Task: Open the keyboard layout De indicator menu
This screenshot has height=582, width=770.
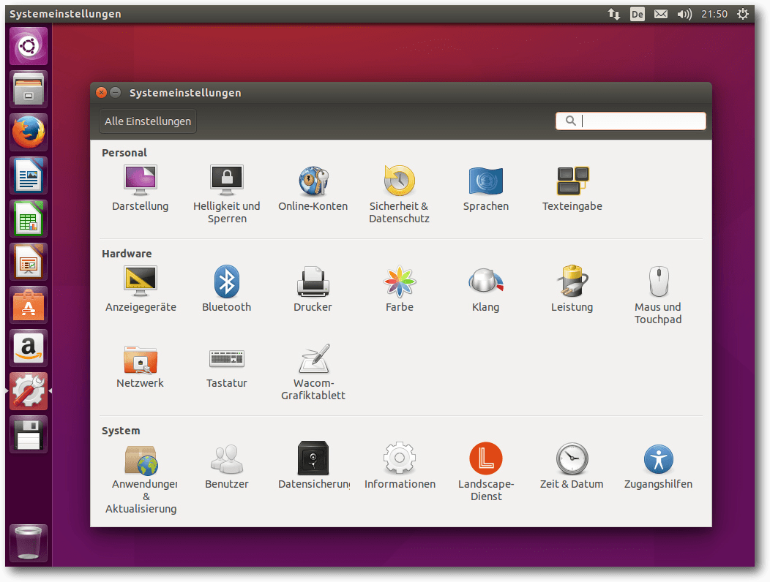Action: coord(638,14)
